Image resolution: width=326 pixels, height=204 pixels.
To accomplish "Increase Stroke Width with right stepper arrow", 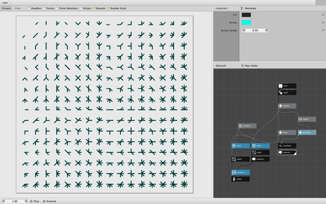I will [266, 30].
